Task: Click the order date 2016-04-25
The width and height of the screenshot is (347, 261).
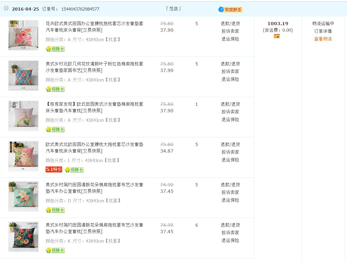Action: click(x=25, y=9)
